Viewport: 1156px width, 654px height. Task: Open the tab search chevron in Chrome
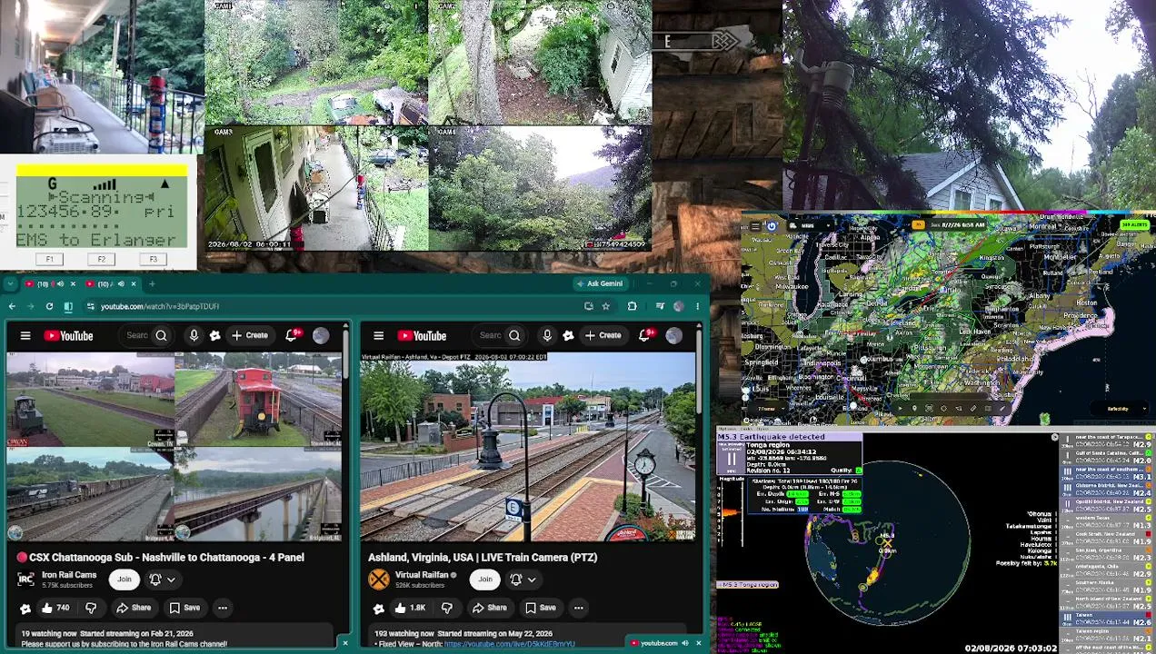[x=9, y=283]
